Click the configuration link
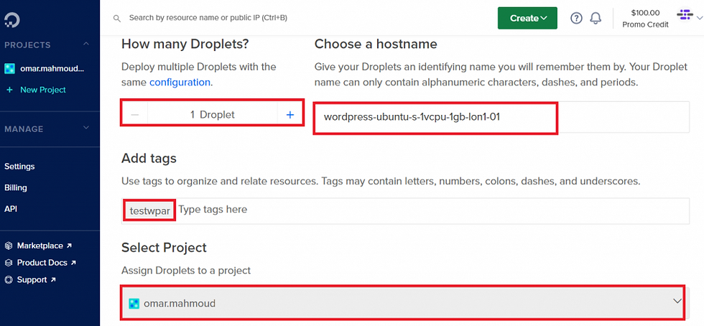The height and width of the screenshot is (326, 704). [x=180, y=82]
